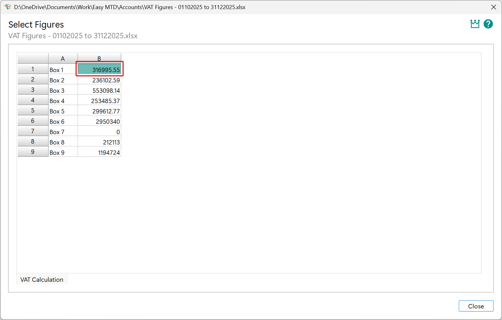The height and width of the screenshot is (320, 502).
Task: Select Box 7 value cell showing 0
Action: tap(100, 132)
